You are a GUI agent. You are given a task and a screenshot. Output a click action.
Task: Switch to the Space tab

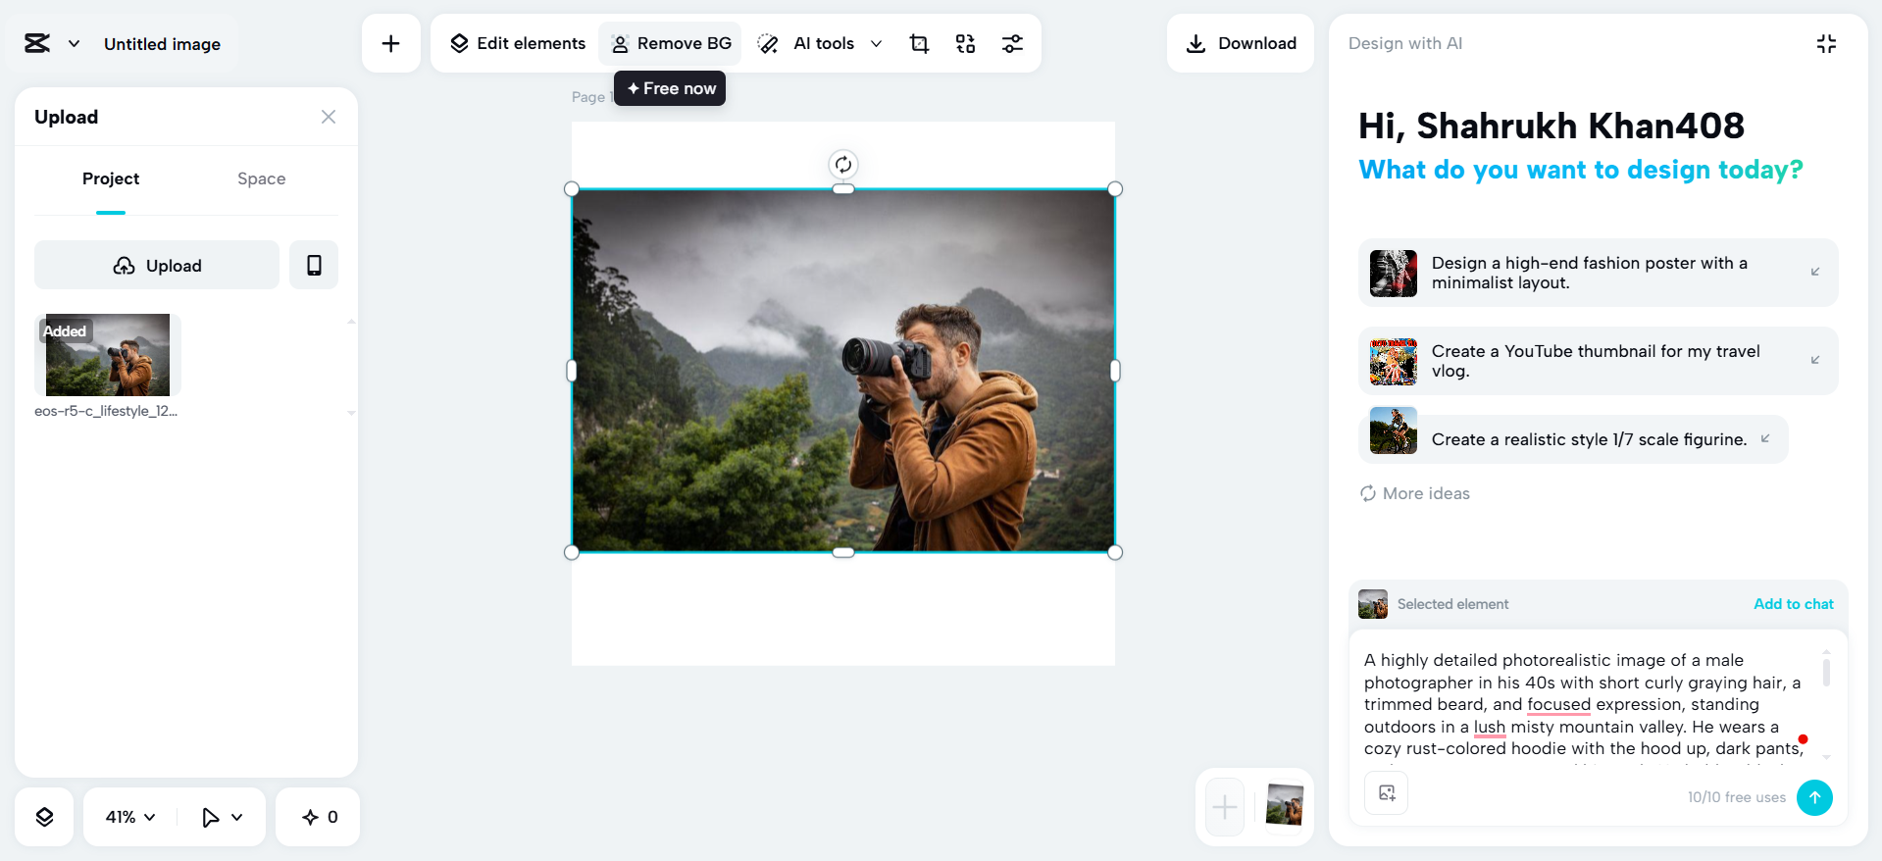(x=261, y=178)
